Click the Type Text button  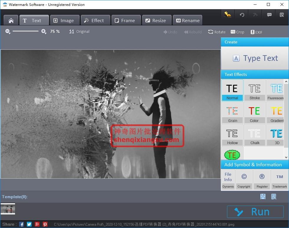[255, 58]
